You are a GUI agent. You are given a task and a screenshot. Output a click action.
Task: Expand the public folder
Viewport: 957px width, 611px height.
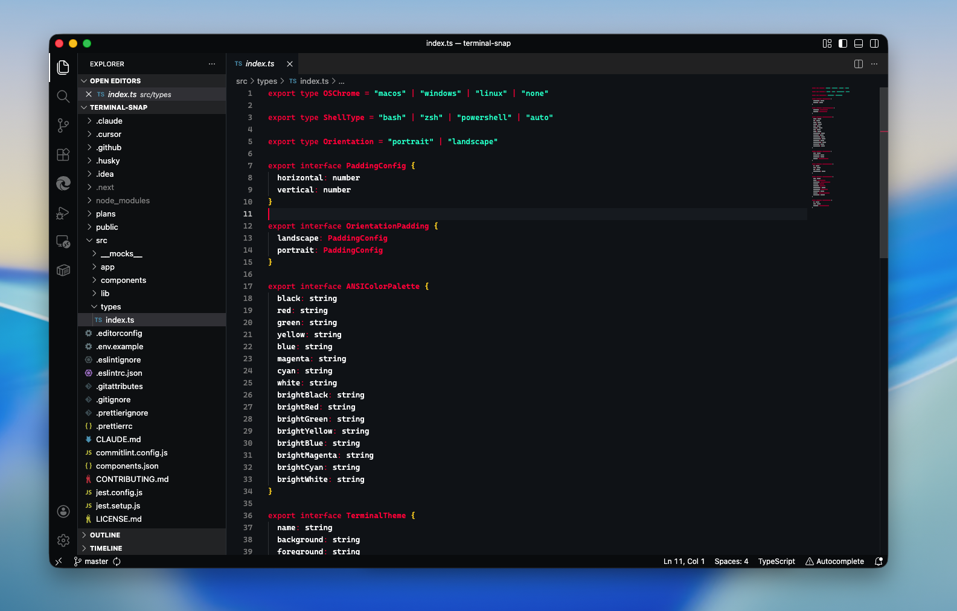152,227
